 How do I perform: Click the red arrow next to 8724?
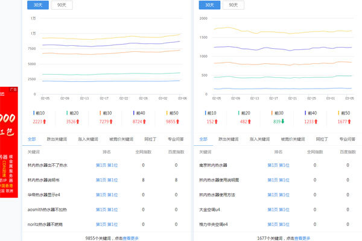[x=145, y=122]
